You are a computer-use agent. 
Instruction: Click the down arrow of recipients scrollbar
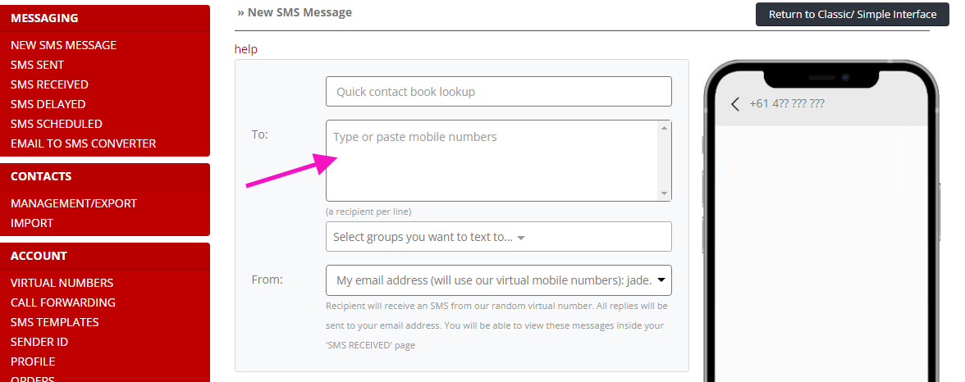[x=664, y=193]
